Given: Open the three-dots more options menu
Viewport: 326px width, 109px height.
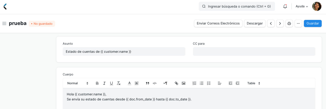Looking at the screenshot, I should (298, 23).
